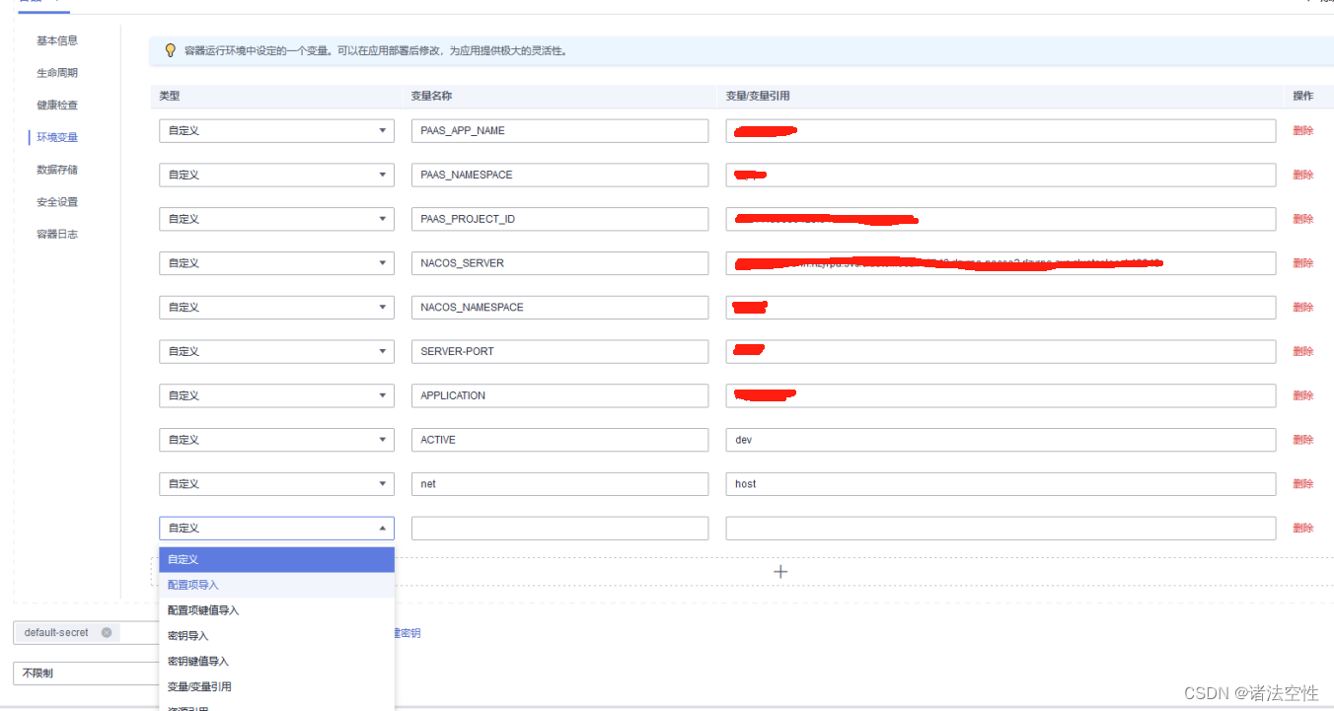Click the PAAS_NAMESPACE variable name field
The width and height of the screenshot is (1334, 711).
(559, 175)
